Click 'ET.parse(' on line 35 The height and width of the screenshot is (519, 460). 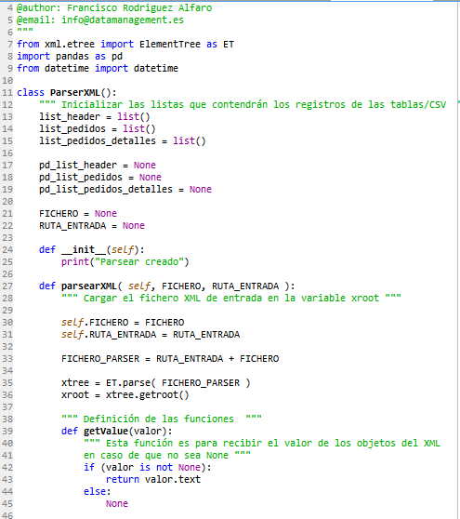tap(131, 383)
